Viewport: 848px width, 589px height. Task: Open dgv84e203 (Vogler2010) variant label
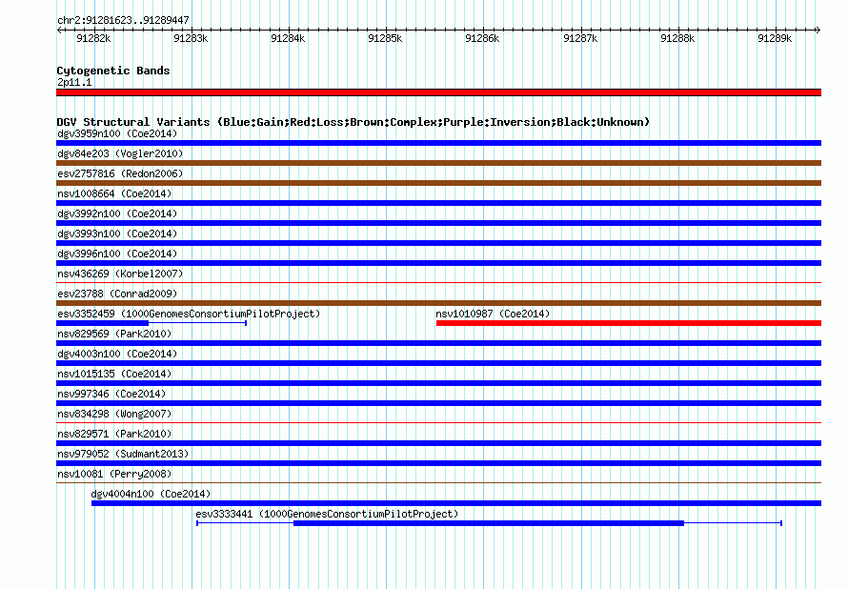pyautogui.click(x=120, y=153)
